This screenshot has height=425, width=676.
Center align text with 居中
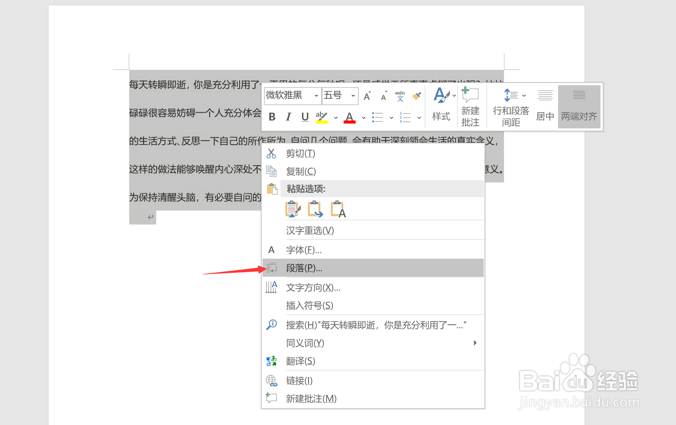tap(545, 106)
